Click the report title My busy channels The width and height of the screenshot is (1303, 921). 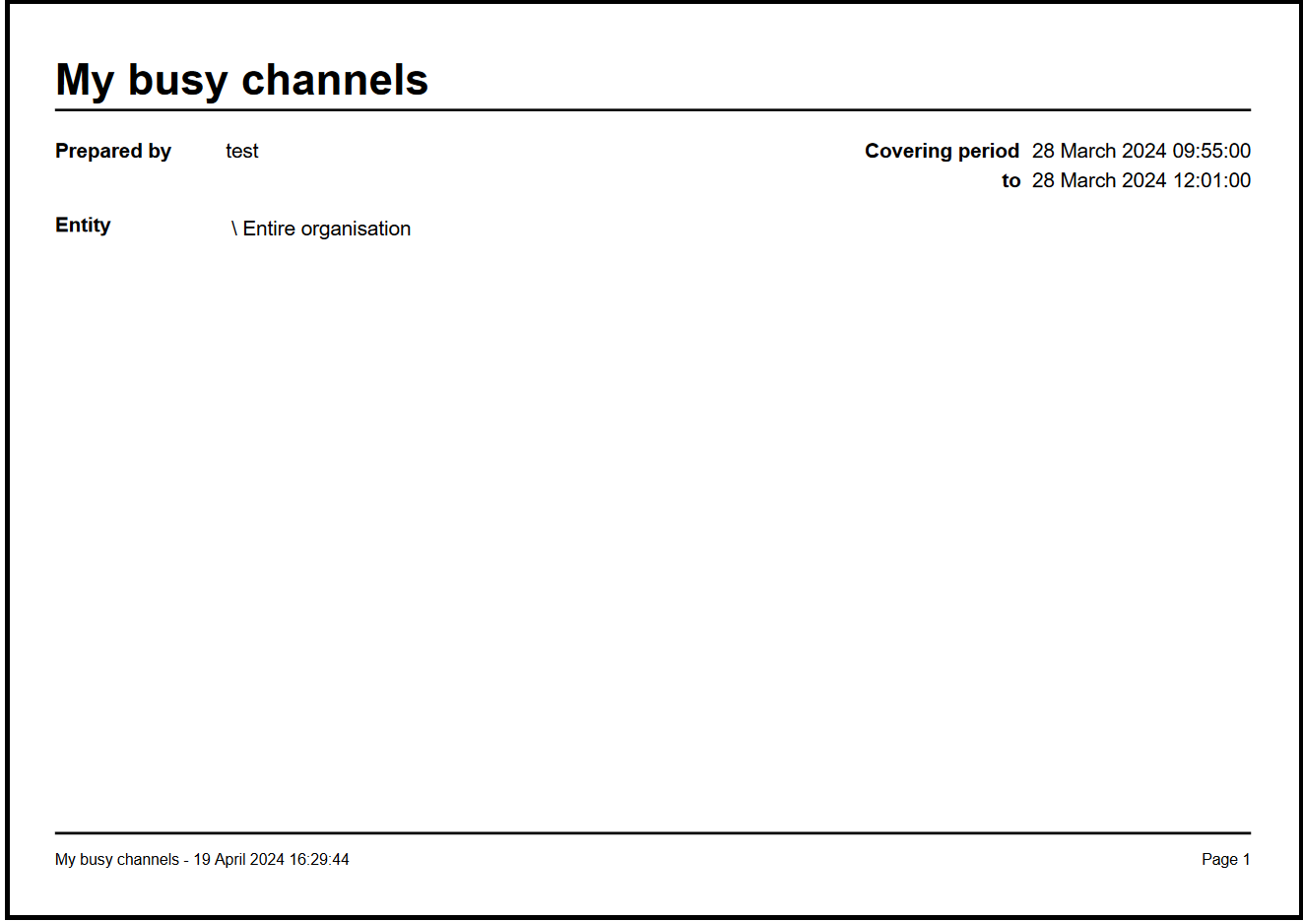(x=240, y=80)
